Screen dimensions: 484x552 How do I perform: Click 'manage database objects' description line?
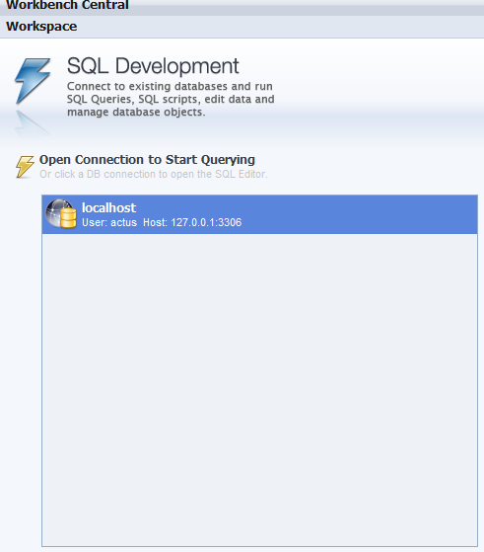136,112
